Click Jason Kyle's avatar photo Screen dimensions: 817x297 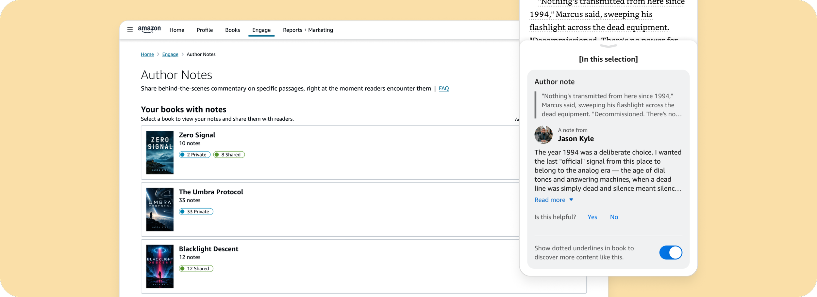543,135
